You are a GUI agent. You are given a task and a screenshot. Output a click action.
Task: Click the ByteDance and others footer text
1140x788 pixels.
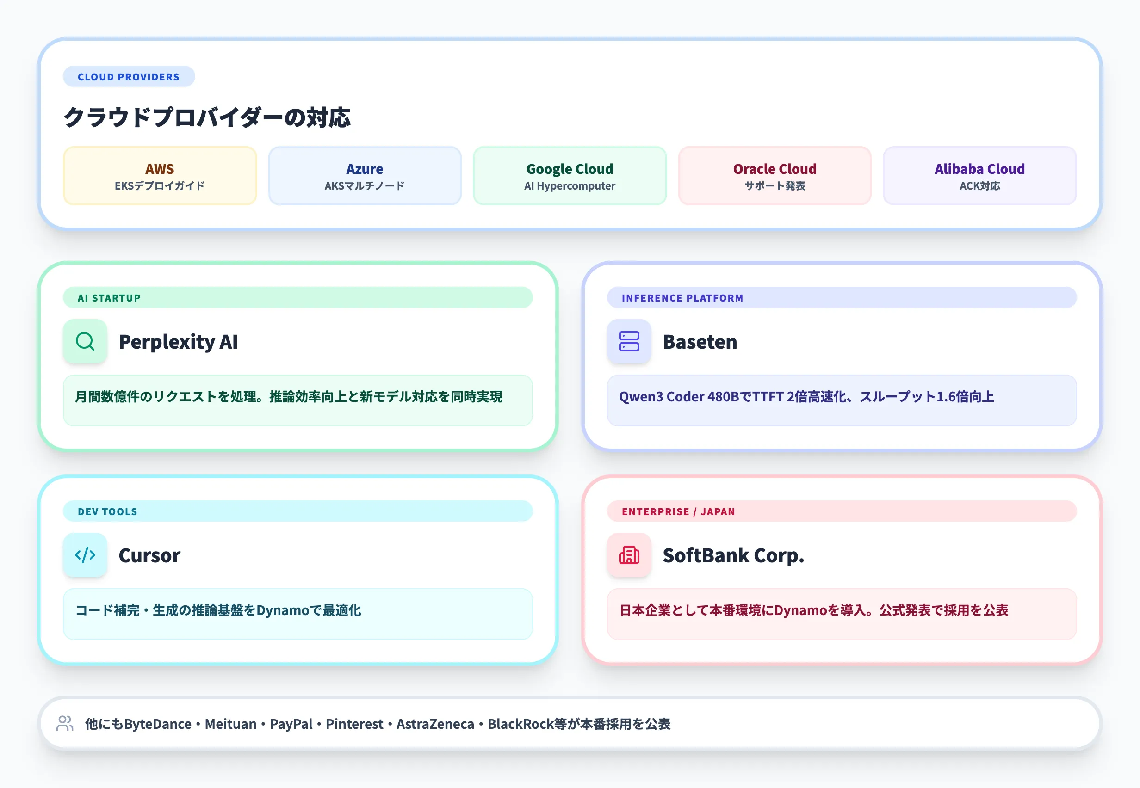(378, 724)
